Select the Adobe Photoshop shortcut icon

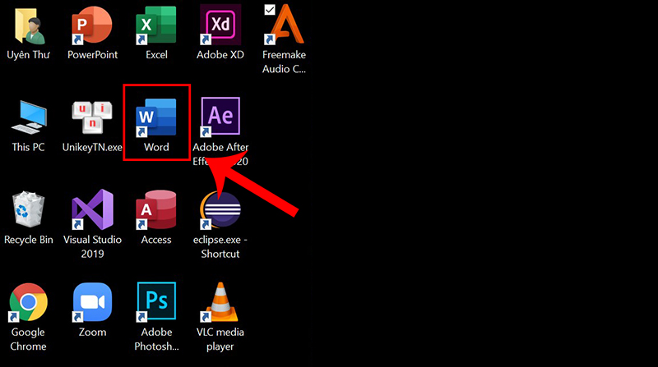[x=156, y=301]
